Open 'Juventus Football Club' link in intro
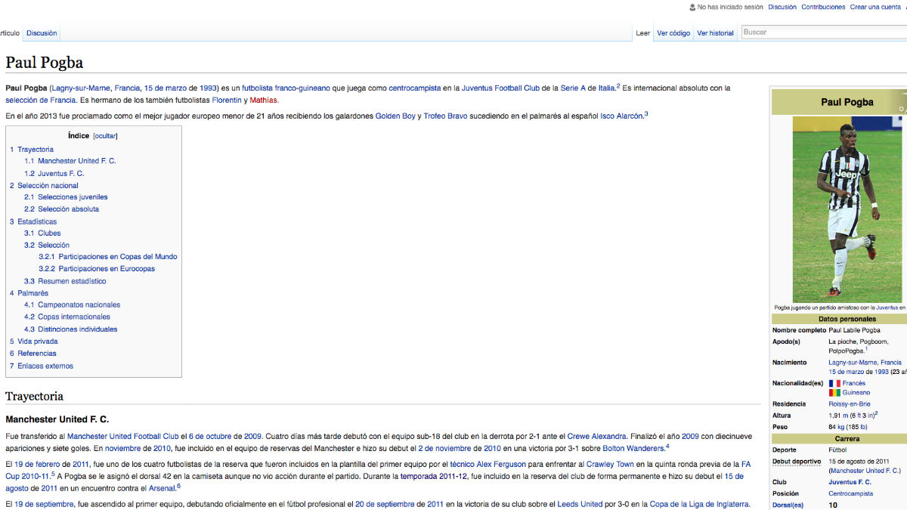Screen dimensions: 907x510 tap(500, 88)
